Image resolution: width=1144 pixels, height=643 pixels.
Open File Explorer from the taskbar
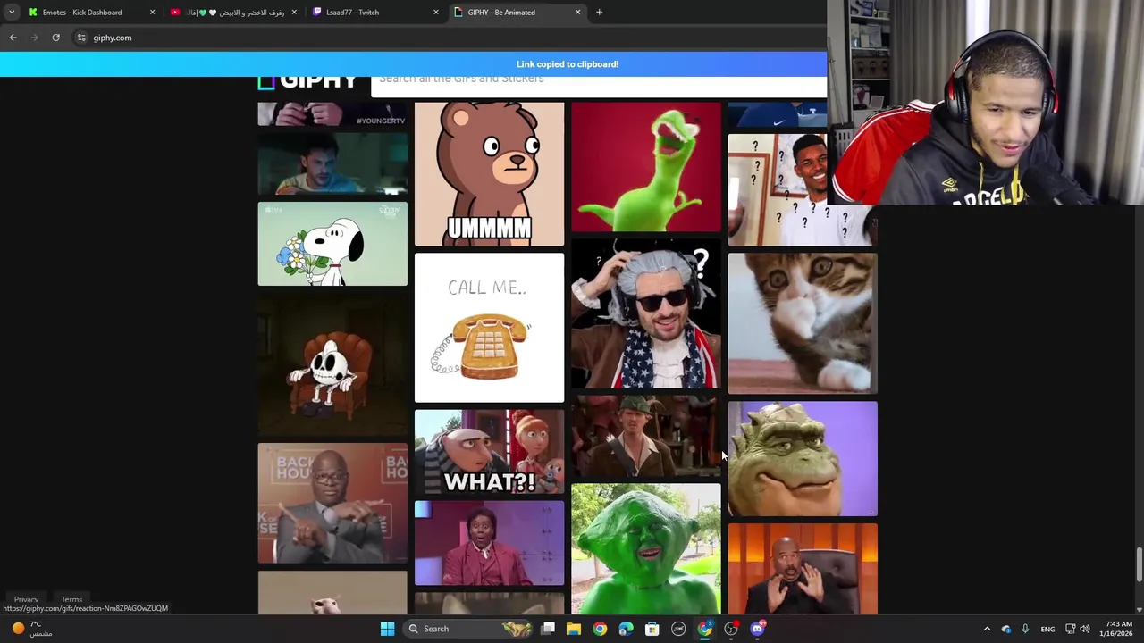pos(574,629)
